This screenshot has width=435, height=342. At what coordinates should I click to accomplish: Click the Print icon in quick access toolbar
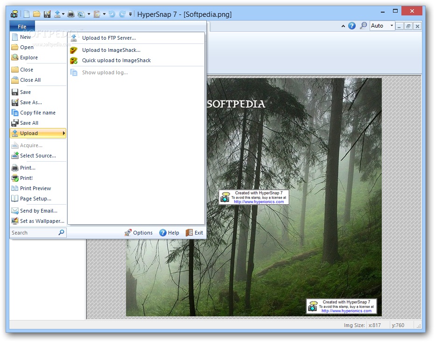tap(71, 14)
